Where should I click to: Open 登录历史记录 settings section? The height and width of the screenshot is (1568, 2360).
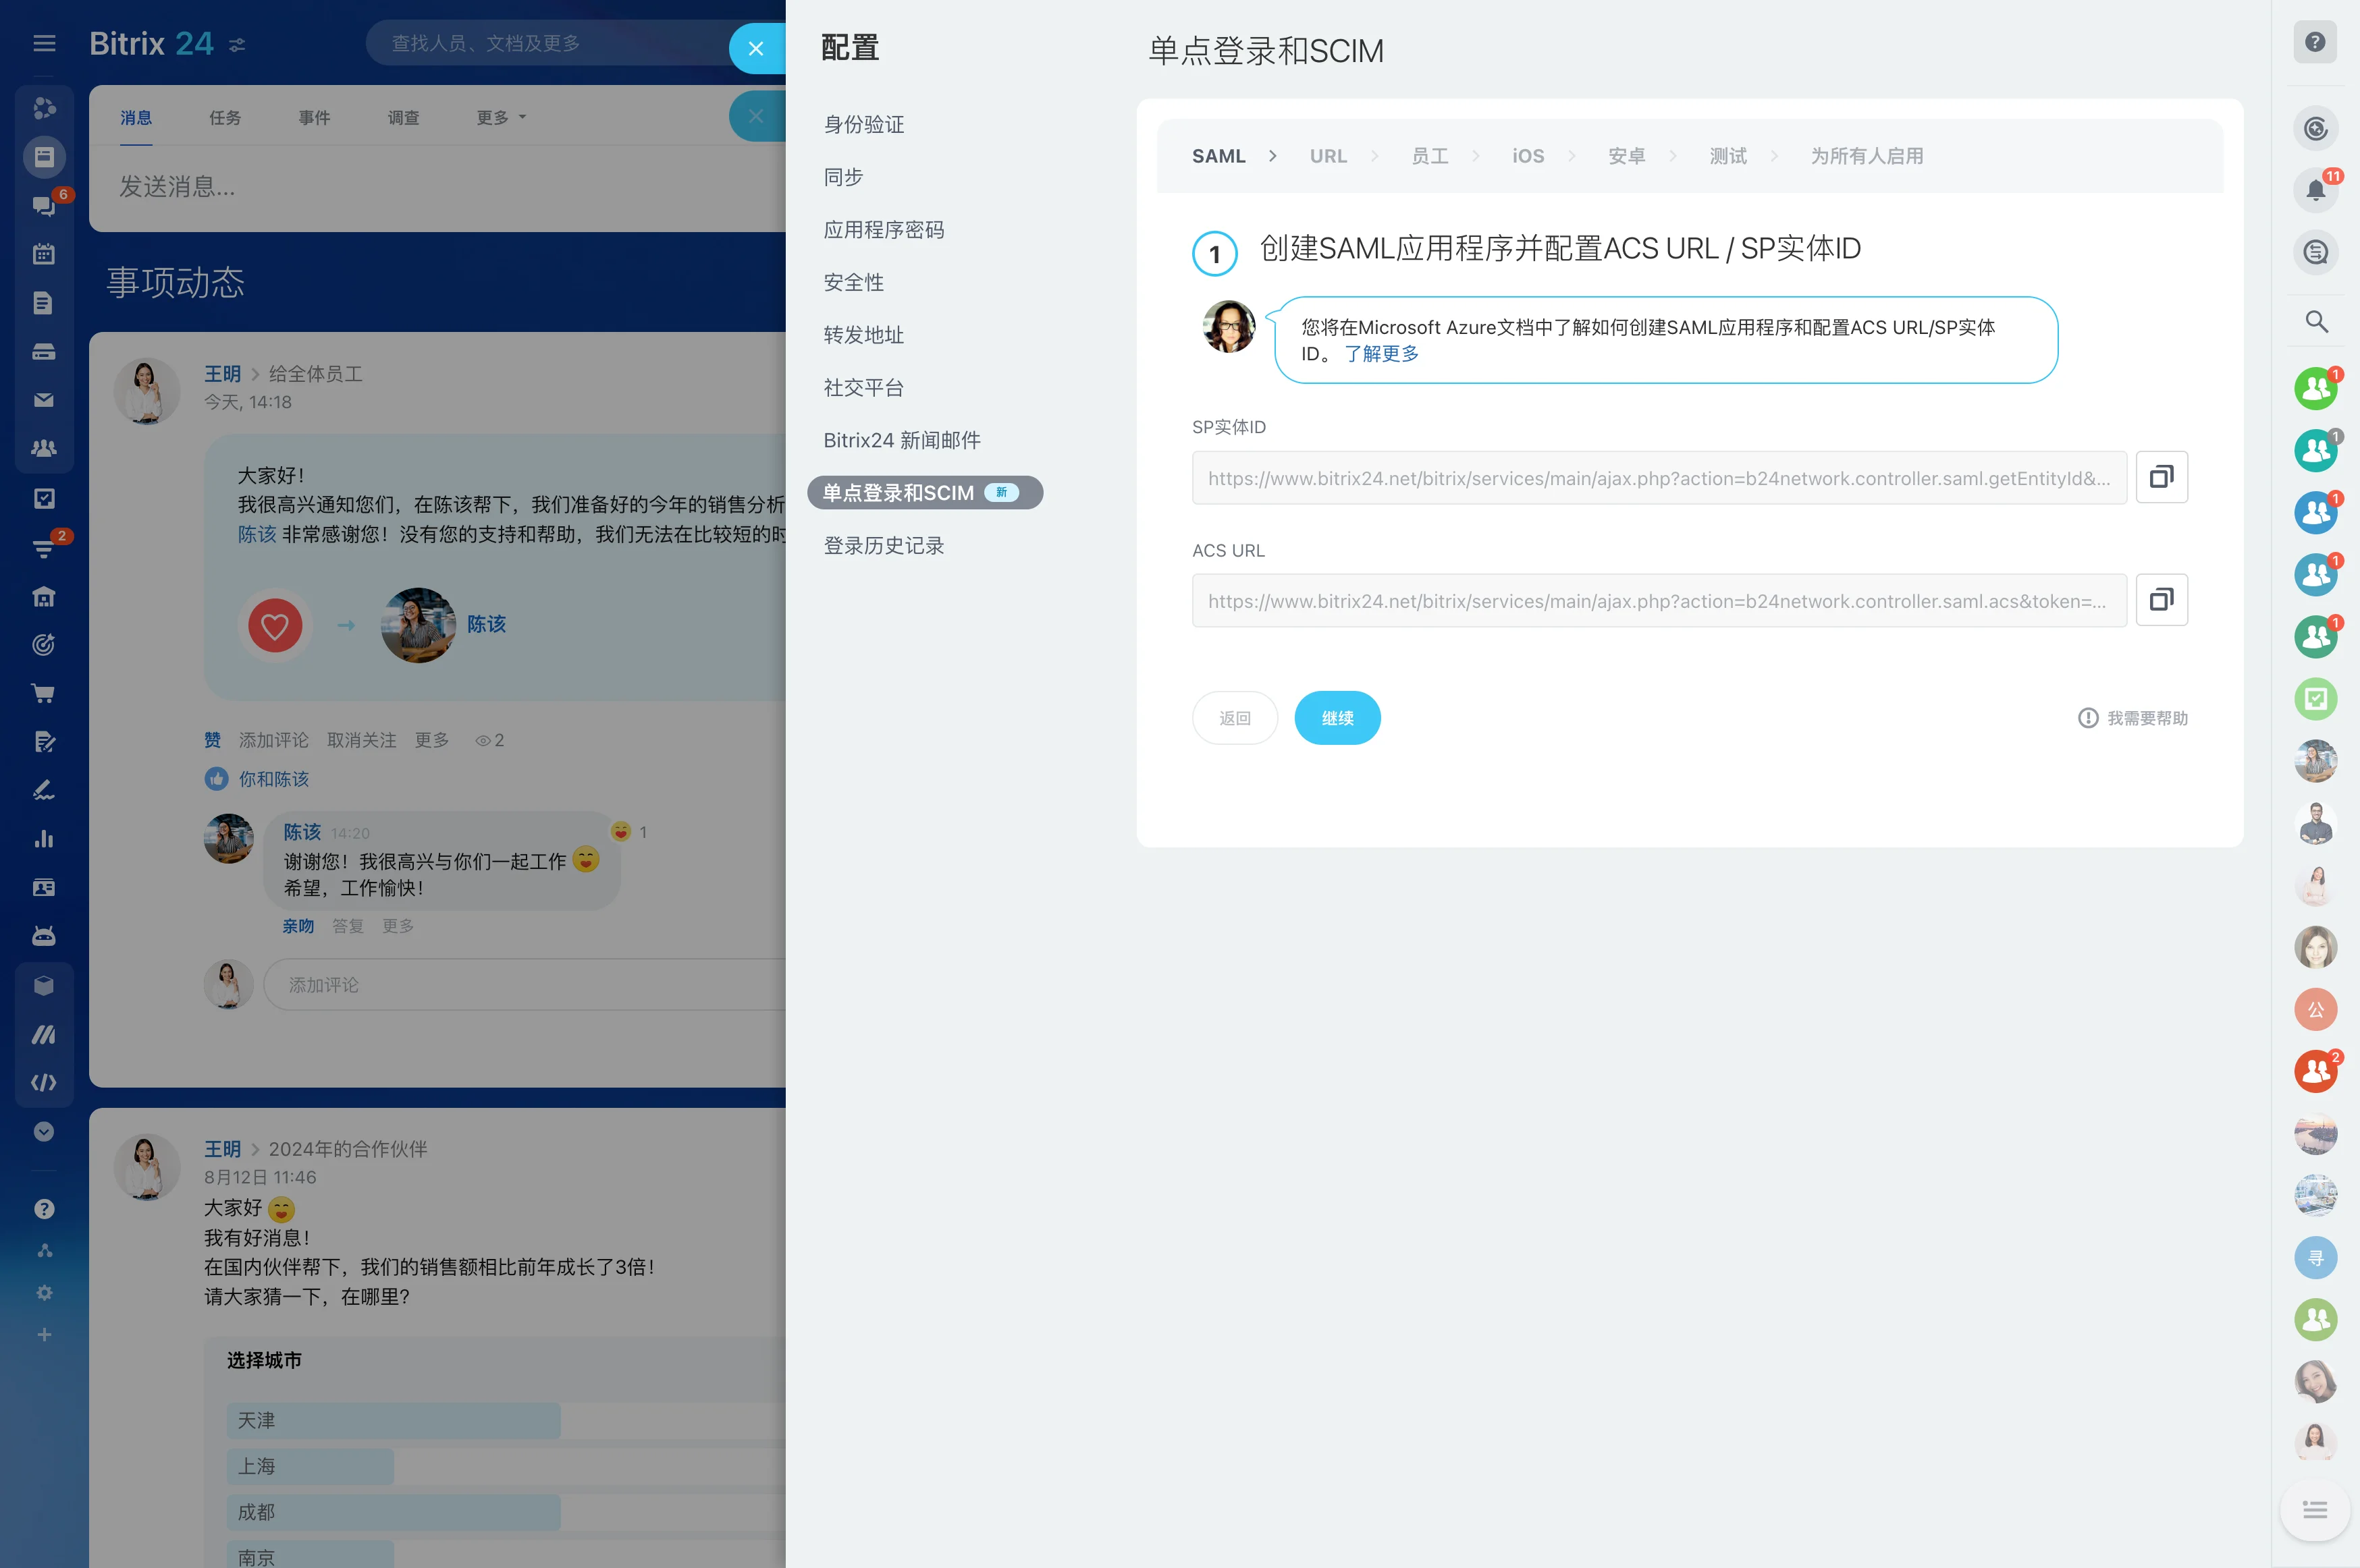coord(884,546)
